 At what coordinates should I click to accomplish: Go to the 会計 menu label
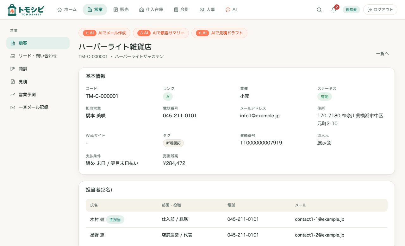coord(185,9)
